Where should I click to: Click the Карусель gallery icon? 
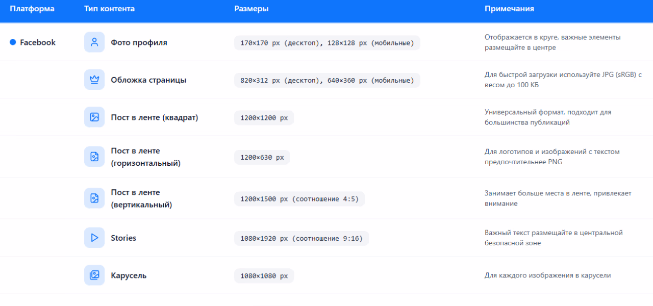point(94,275)
